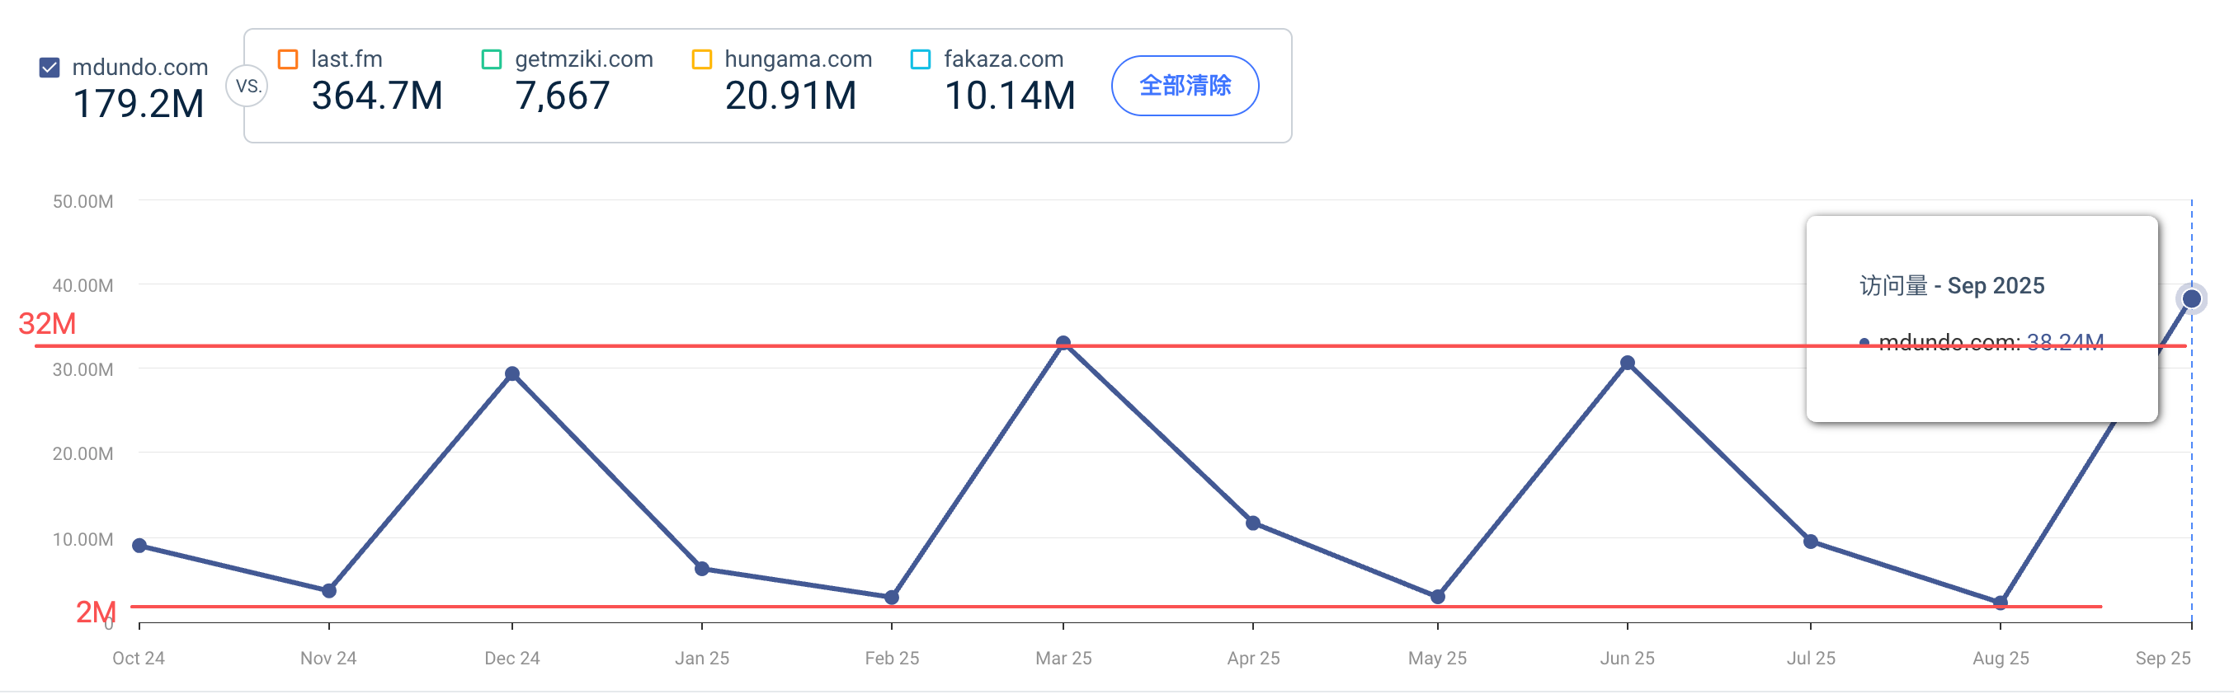
Task: Click the Nov 24 data point
Action: (328, 591)
